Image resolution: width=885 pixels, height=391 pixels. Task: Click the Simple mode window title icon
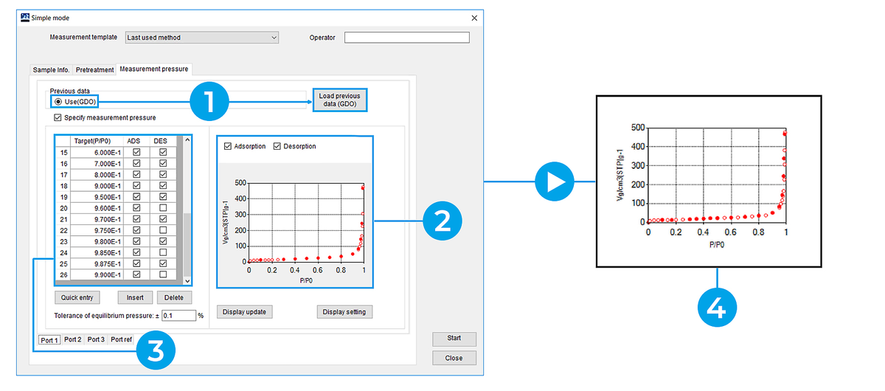pyautogui.click(x=24, y=18)
